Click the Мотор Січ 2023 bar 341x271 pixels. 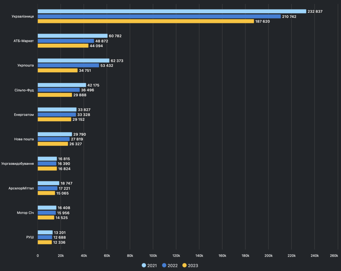coord(46,218)
